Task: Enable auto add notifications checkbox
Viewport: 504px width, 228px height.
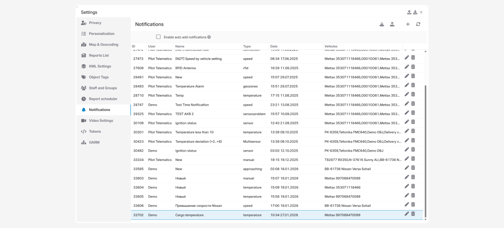Action: (158, 37)
